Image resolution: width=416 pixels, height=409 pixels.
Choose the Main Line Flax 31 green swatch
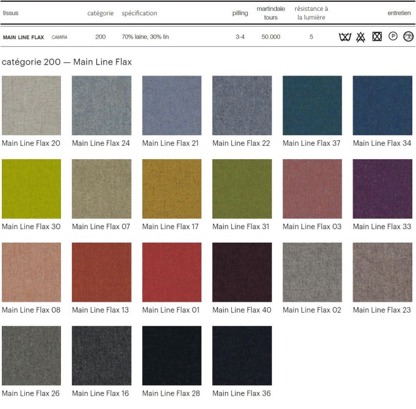click(x=242, y=189)
